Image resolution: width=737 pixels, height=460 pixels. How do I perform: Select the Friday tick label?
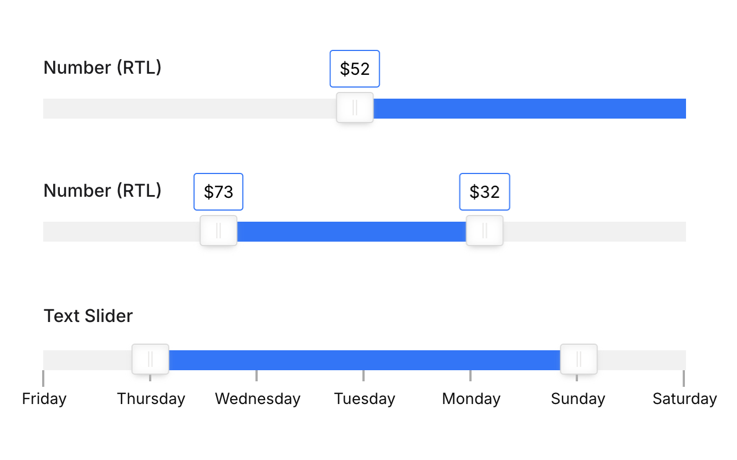44,398
